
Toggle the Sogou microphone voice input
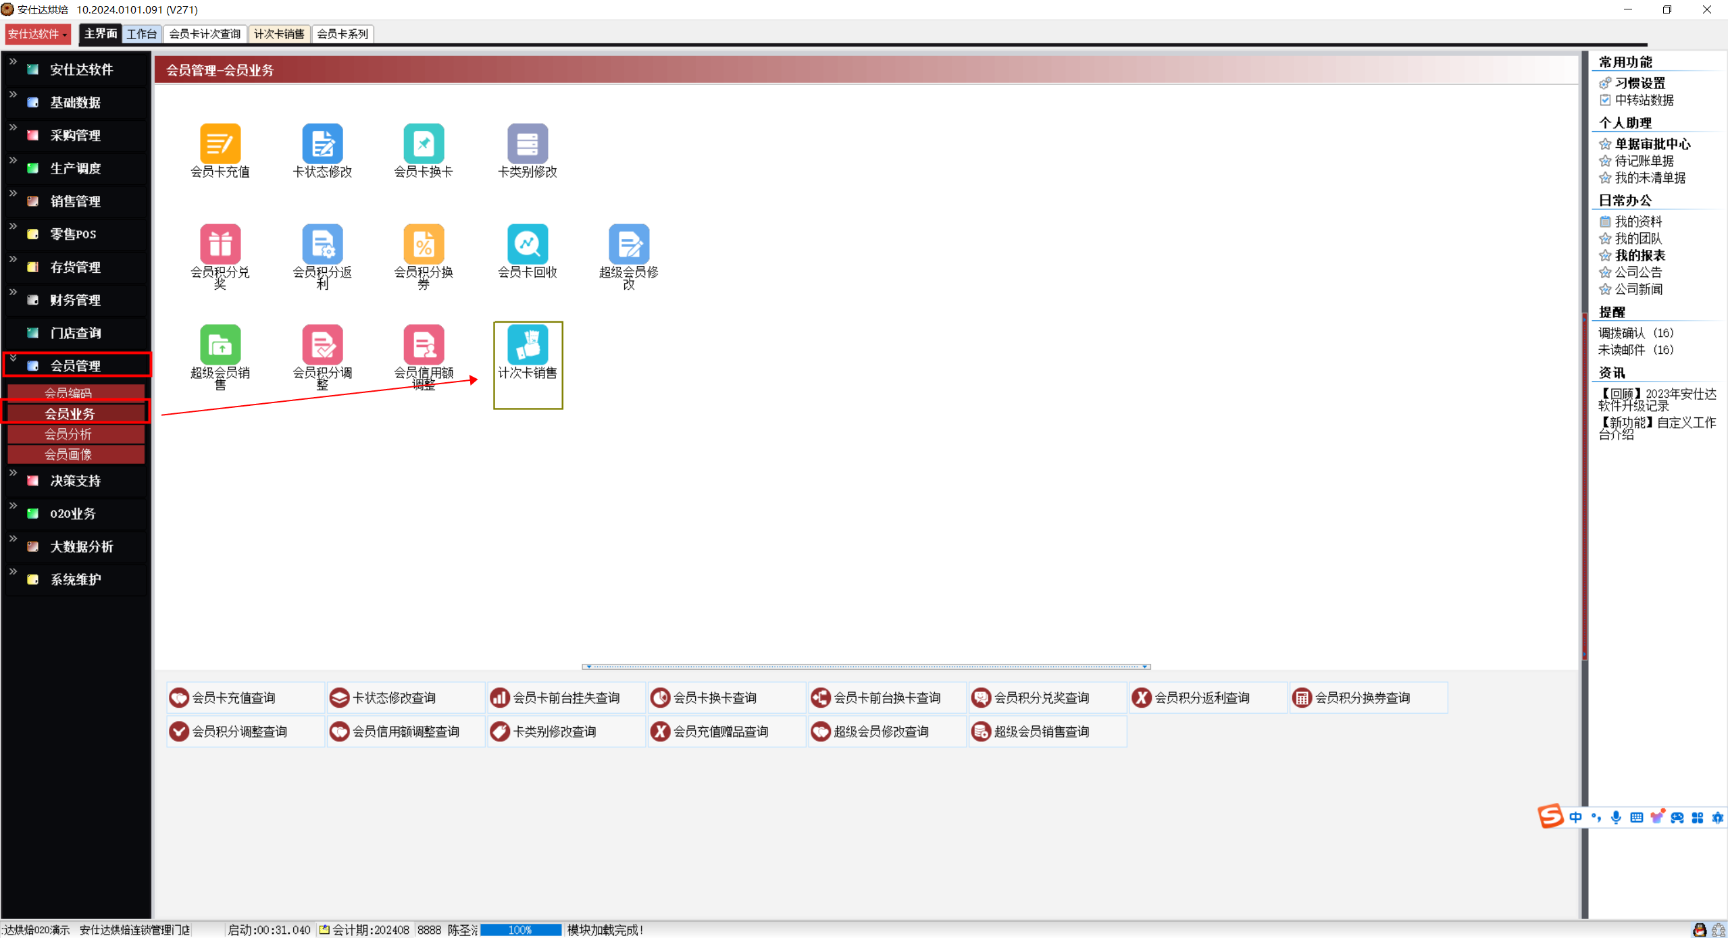1615,817
